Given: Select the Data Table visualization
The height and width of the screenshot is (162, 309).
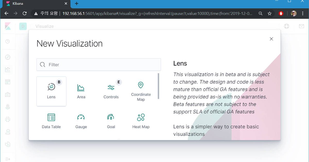Looking at the screenshot, I should 51,120.
